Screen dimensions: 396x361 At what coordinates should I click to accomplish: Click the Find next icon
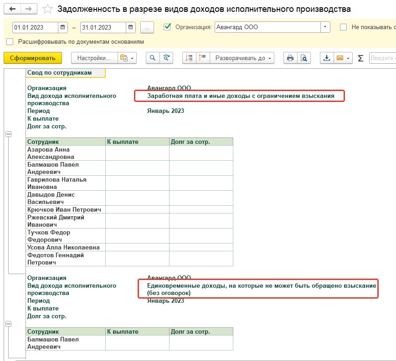166,58
